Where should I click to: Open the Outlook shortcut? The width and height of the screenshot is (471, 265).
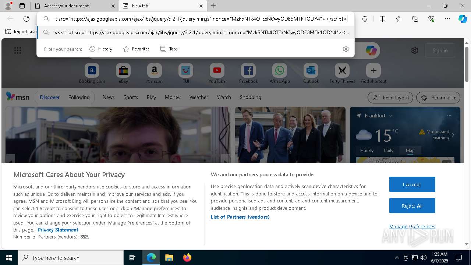tap(311, 73)
